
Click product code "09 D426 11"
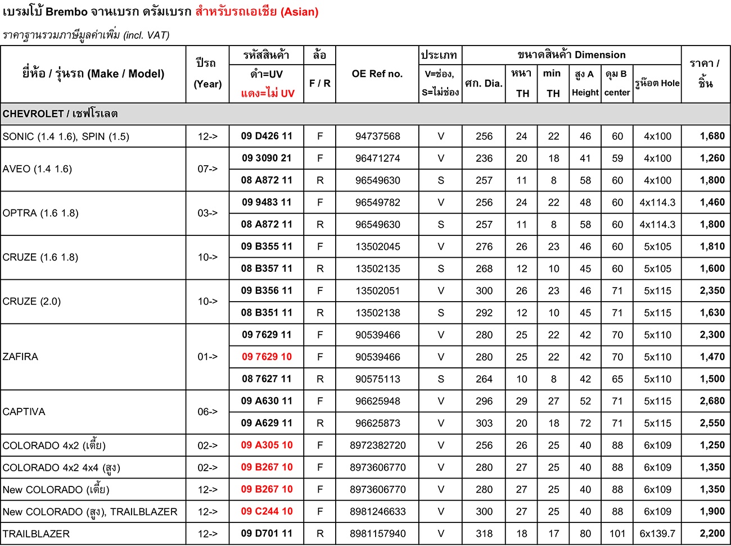(x=267, y=136)
